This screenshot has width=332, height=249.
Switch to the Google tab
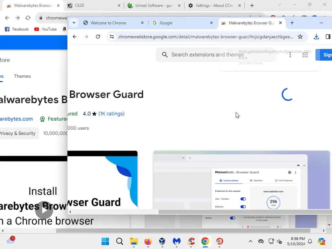166,23
